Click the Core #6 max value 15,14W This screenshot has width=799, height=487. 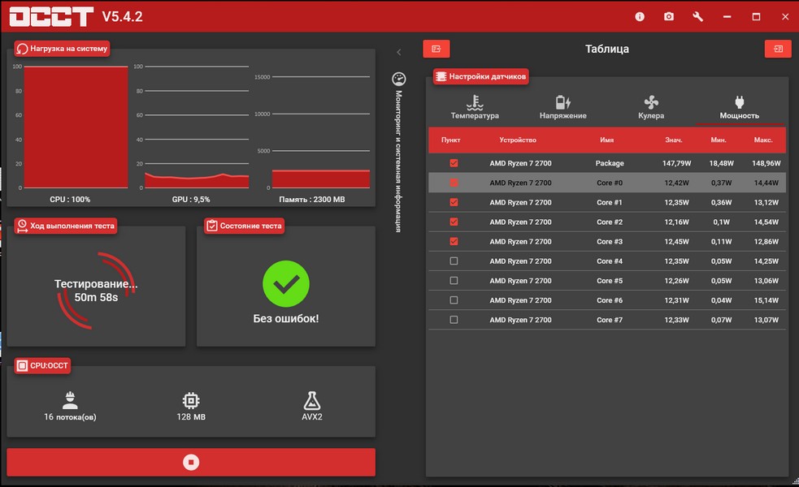pyautogui.click(x=766, y=300)
